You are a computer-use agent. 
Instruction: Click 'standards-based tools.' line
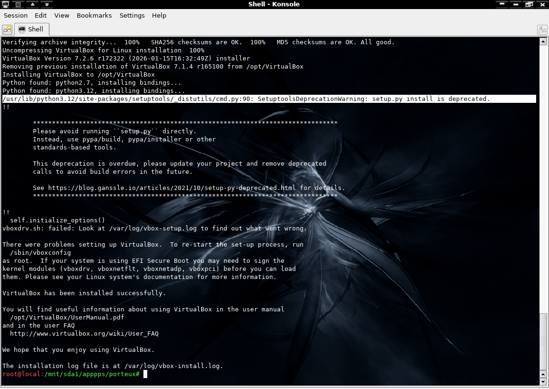tap(74, 147)
